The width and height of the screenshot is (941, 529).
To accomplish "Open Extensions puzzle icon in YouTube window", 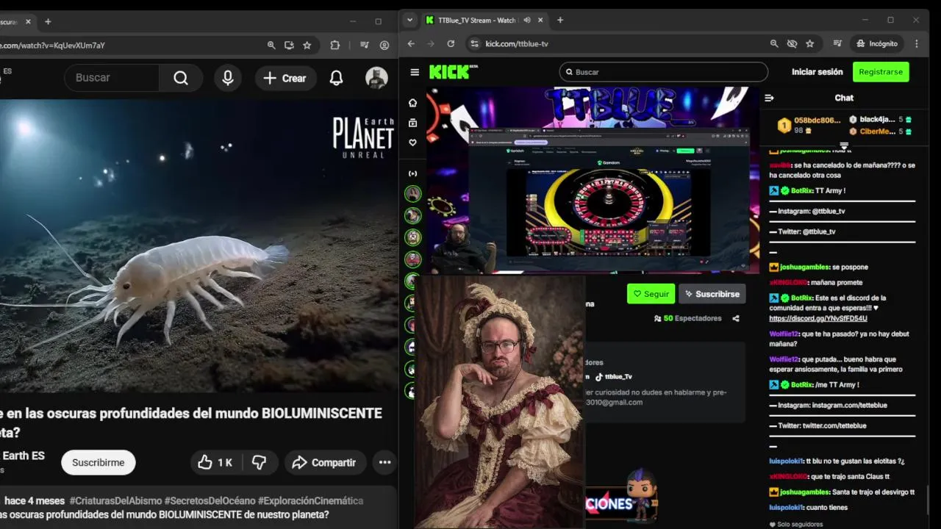I will (335, 45).
